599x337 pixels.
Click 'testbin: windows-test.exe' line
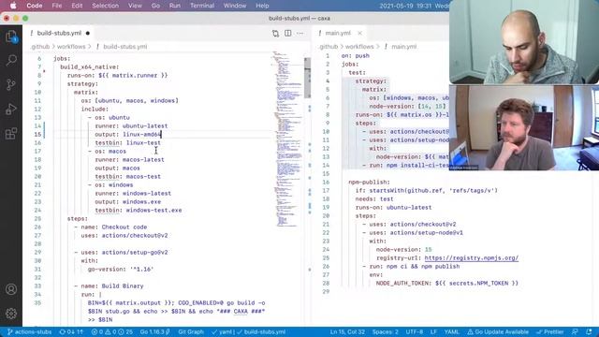tap(139, 210)
